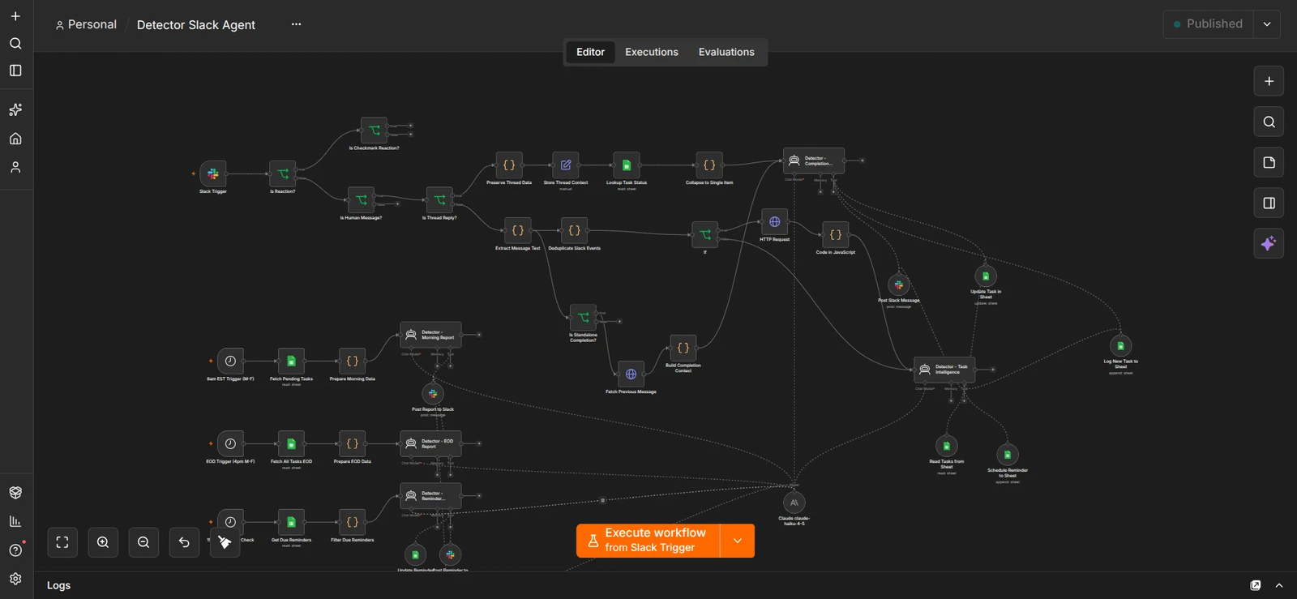Screen dimensions: 1297x599
Task: Select the Read Tasks from Sheet node
Action: pyautogui.click(x=947, y=446)
